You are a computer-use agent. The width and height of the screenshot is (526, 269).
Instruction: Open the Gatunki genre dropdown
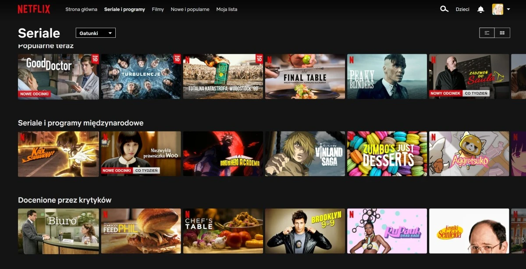95,32
